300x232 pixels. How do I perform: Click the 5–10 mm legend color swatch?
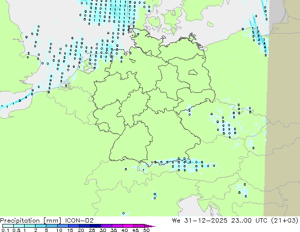[x=52, y=226]
